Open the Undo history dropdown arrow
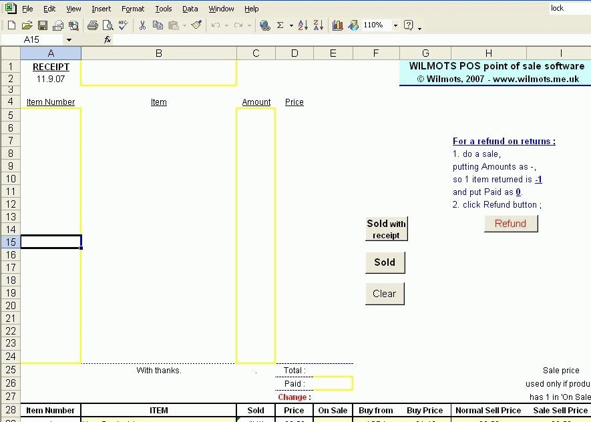 (226, 25)
